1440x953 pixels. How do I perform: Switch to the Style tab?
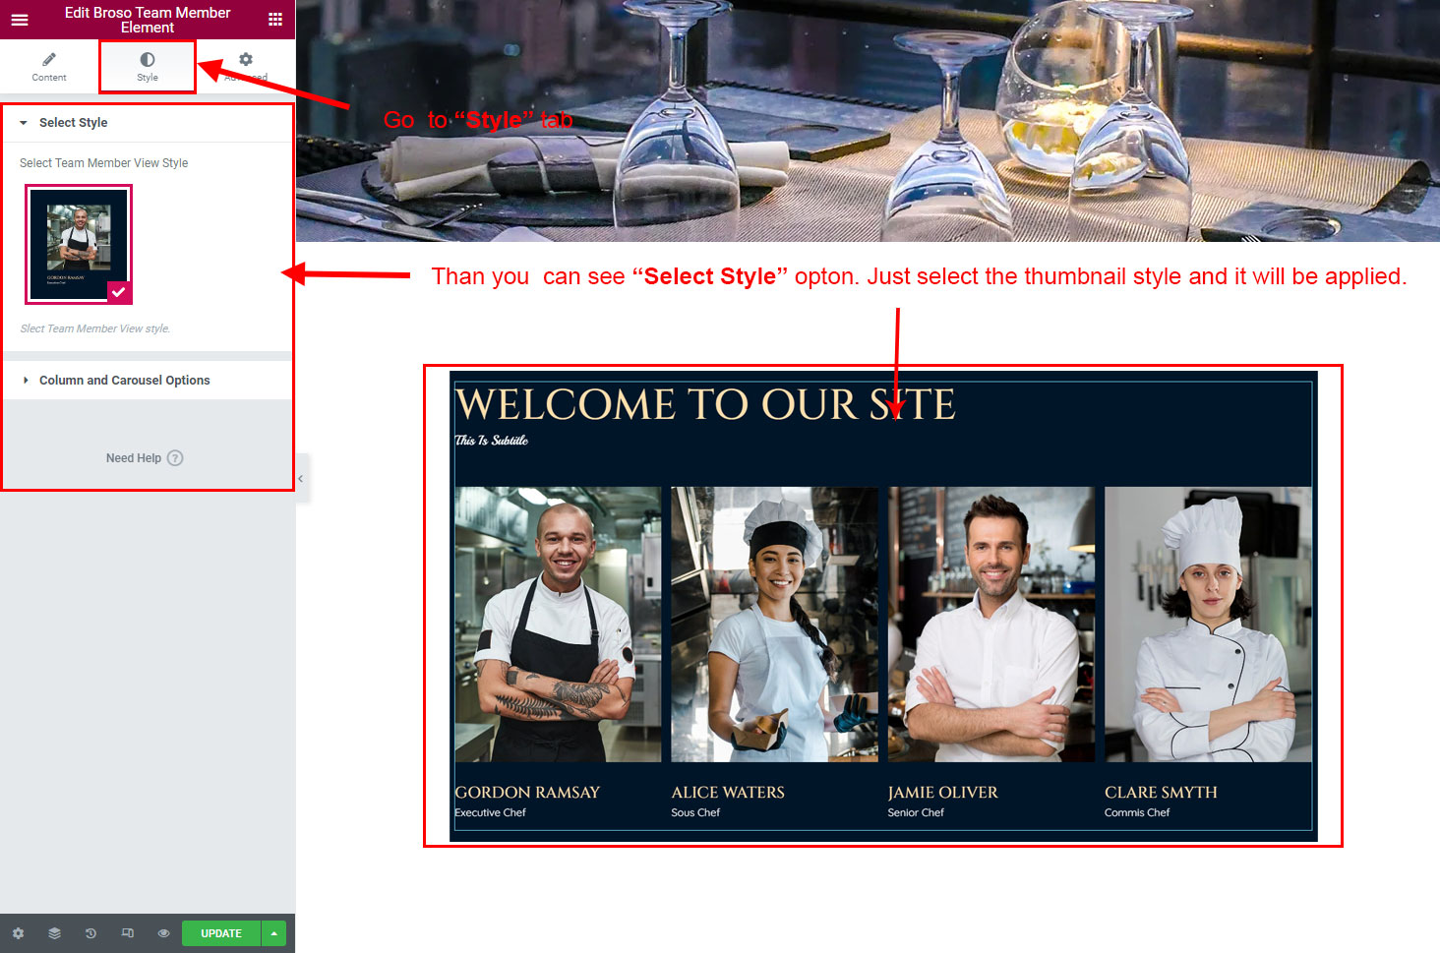[x=148, y=66]
